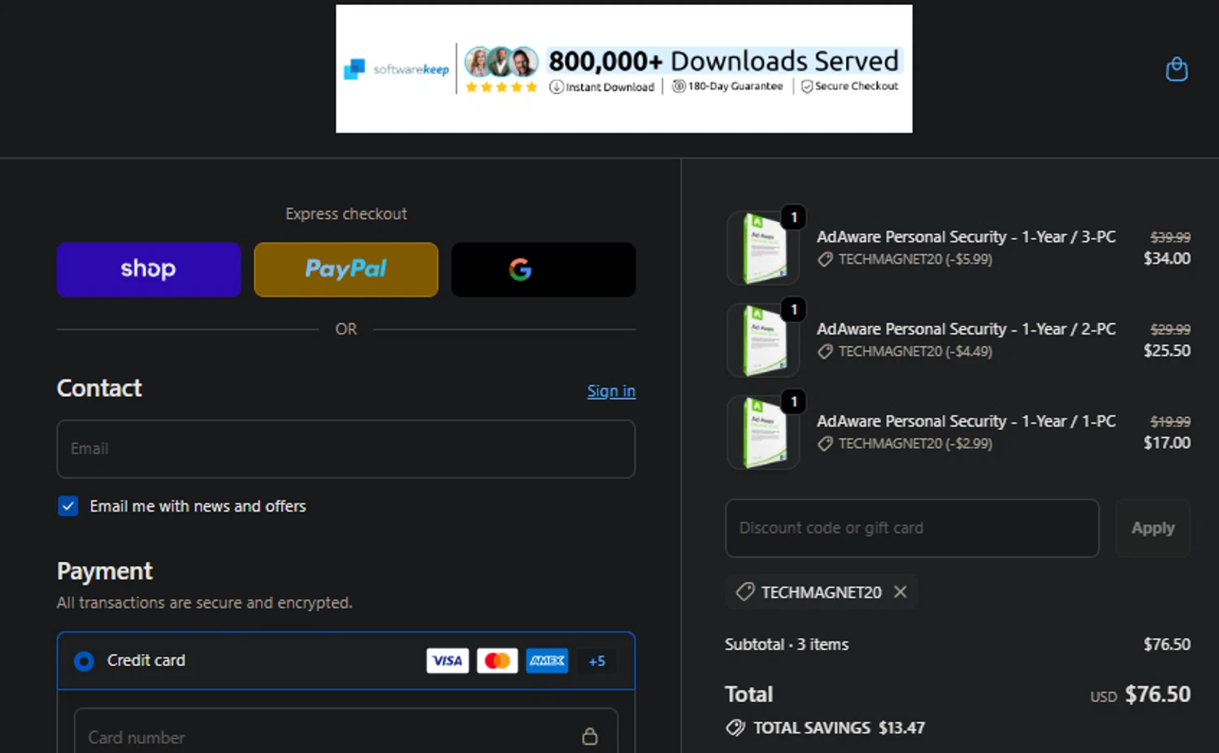Open AdAware 1-PC product thumbnail

click(763, 432)
